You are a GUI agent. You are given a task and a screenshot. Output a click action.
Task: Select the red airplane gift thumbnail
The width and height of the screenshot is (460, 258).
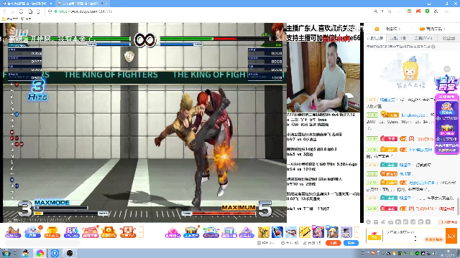[x=291, y=232]
